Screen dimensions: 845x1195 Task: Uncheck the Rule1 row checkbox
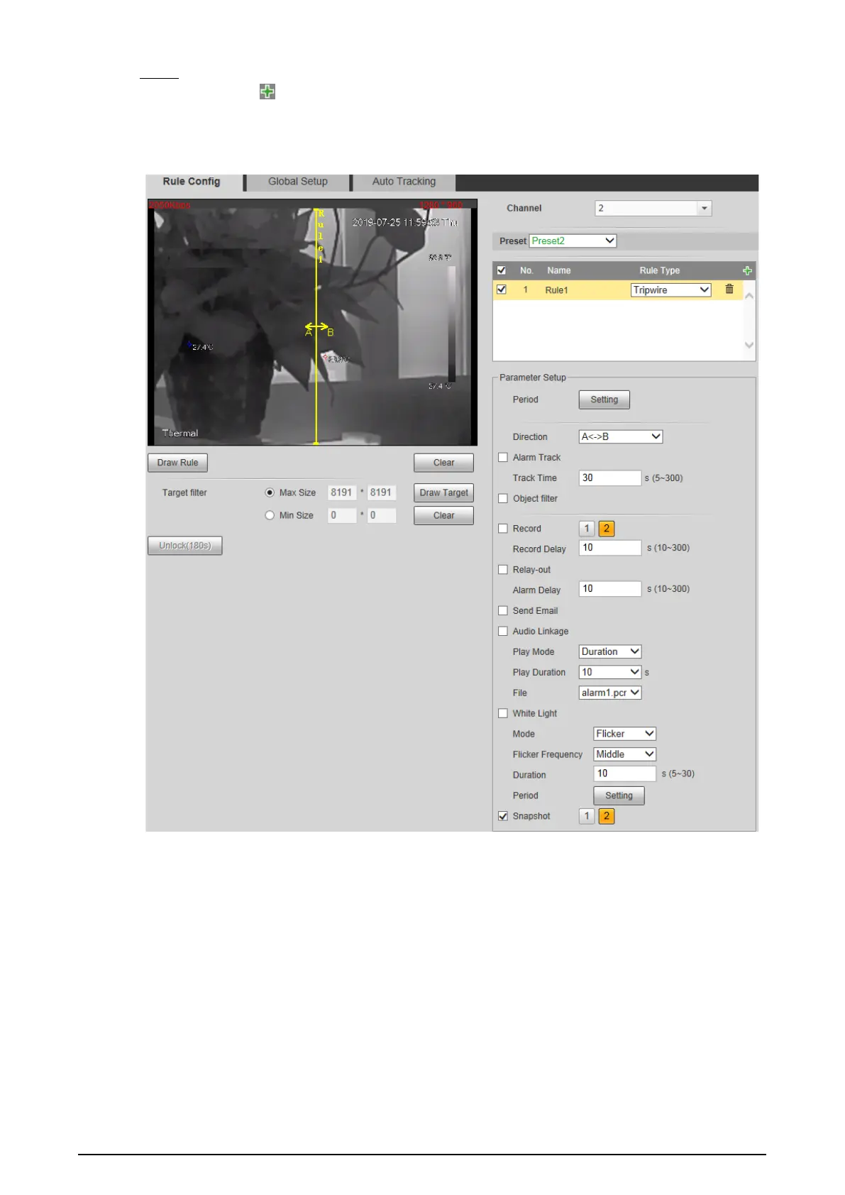pos(502,290)
